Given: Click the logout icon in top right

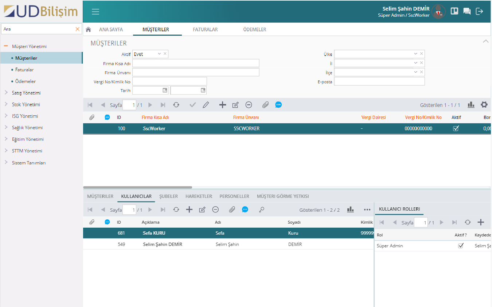Looking at the screenshot, I should [480, 11].
